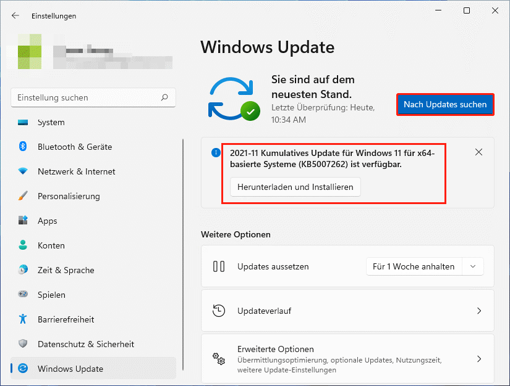Viewport: 510px width, 386px height.
Task: Dismiss the KB5007262 update notification
Action: point(478,152)
